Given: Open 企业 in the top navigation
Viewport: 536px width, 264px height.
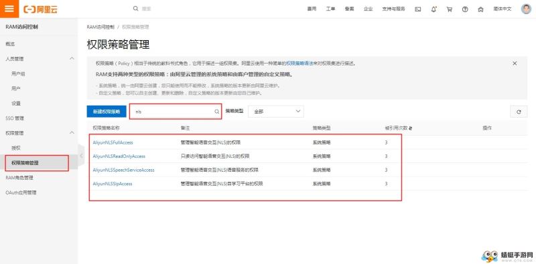Looking at the screenshot, I should [368, 9].
